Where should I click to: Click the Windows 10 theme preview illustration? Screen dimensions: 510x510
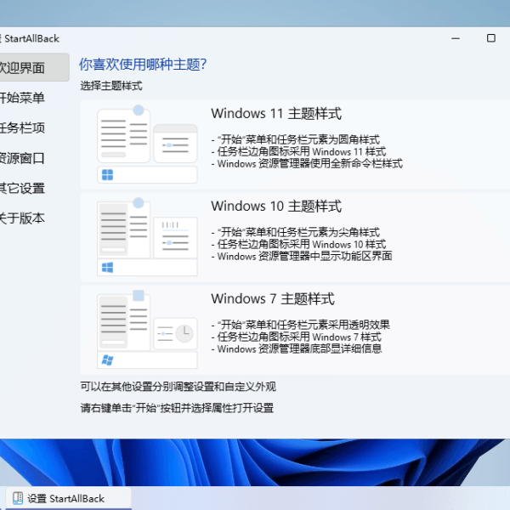click(147, 237)
